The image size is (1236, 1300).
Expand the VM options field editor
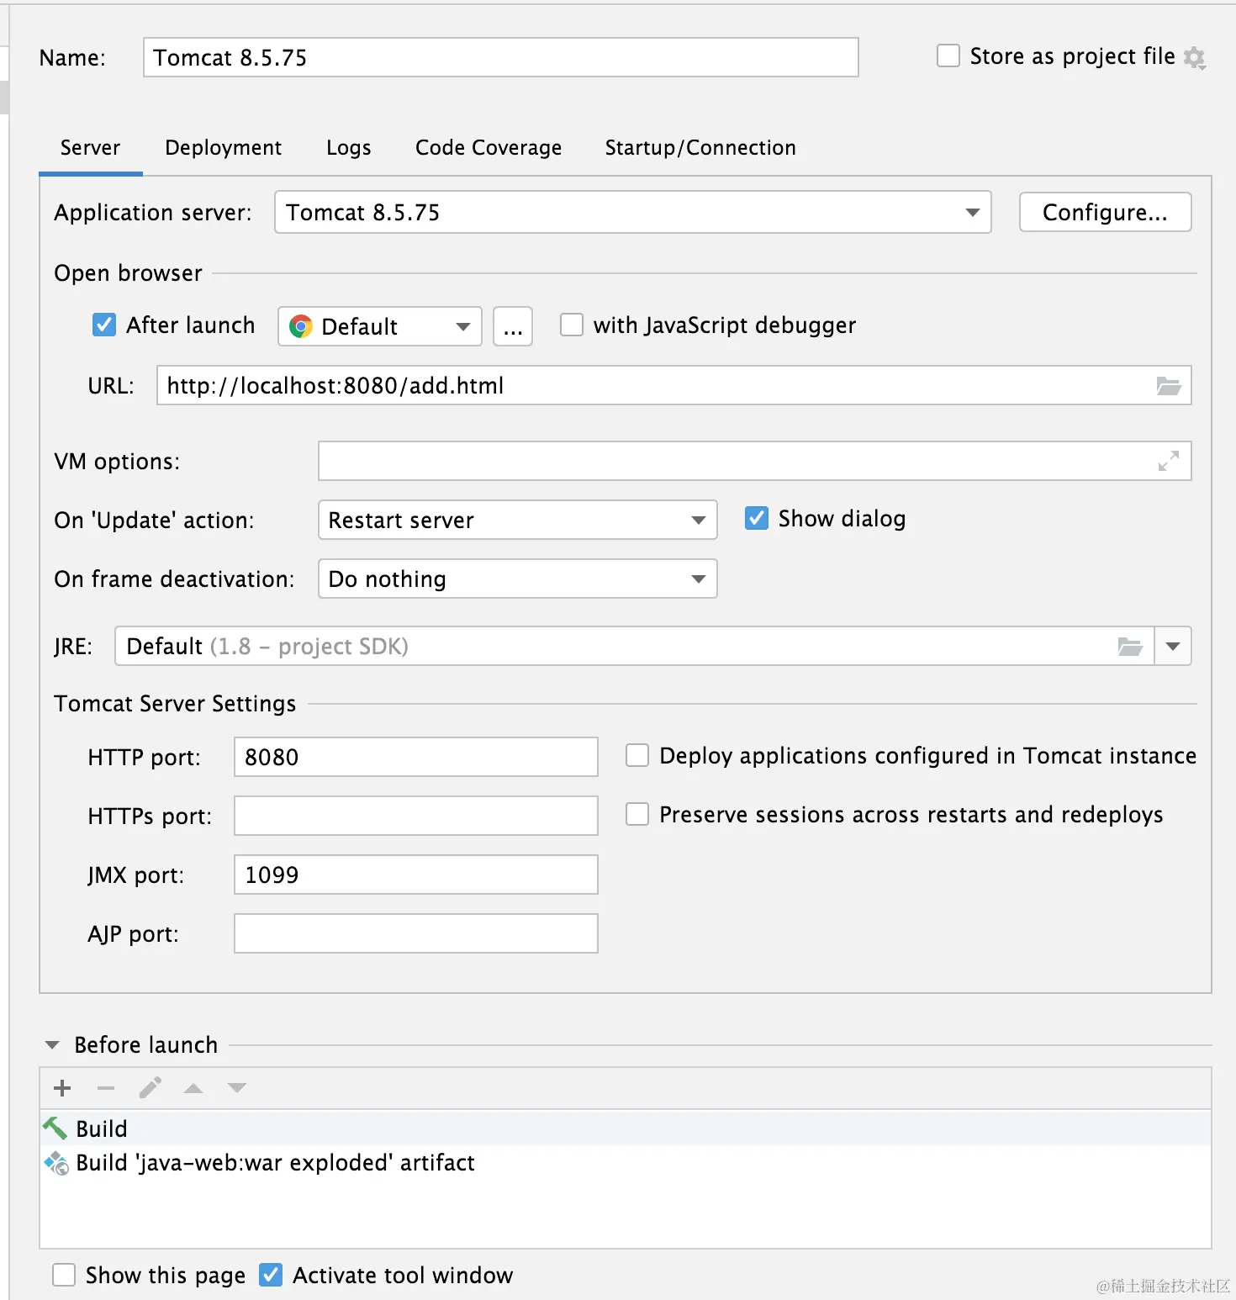pyautogui.click(x=1168, y=461)
